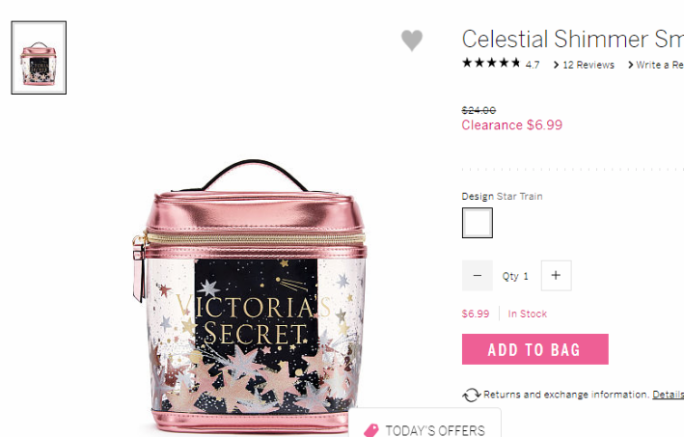Click the pink tag offers icon
Image resolution: width=684 pixels, height=437 pixels.
tap(371, 430)
